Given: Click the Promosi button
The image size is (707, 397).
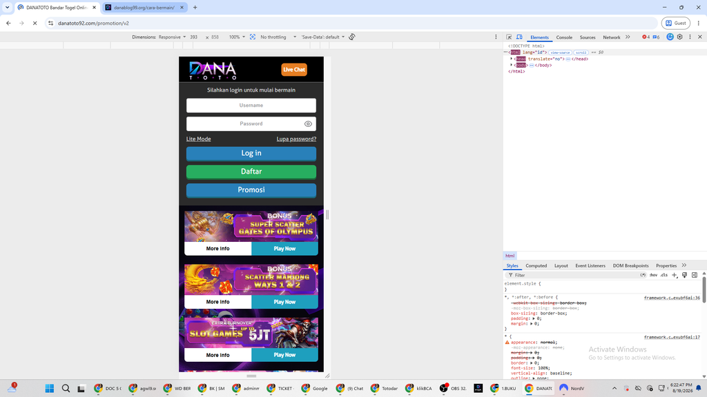Looking at the screenshot, I should (x=251, y=190).
